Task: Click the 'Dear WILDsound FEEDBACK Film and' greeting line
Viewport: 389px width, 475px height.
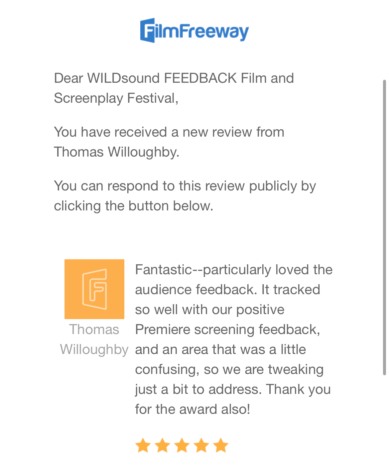Action: [174, 78]
